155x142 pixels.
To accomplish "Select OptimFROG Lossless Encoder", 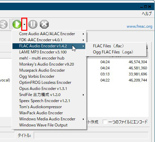I will tap(49, 82).
